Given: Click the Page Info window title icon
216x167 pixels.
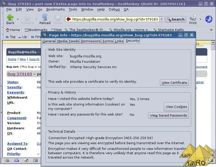Looking at the screenshot, I should pos(45,35).
